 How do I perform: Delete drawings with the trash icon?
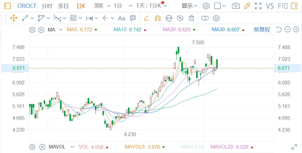(191, 18)
